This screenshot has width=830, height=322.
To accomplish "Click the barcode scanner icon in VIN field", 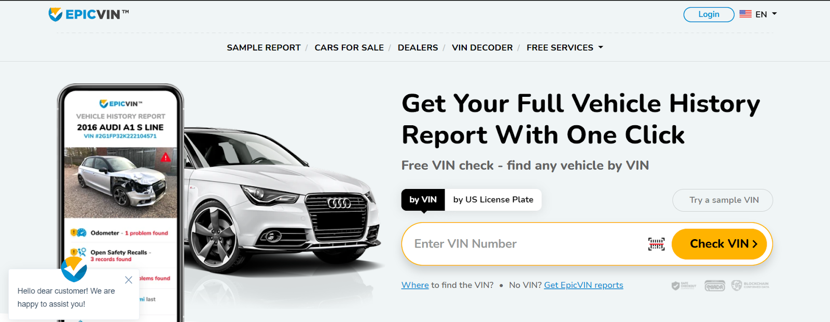I will point(656,244).
